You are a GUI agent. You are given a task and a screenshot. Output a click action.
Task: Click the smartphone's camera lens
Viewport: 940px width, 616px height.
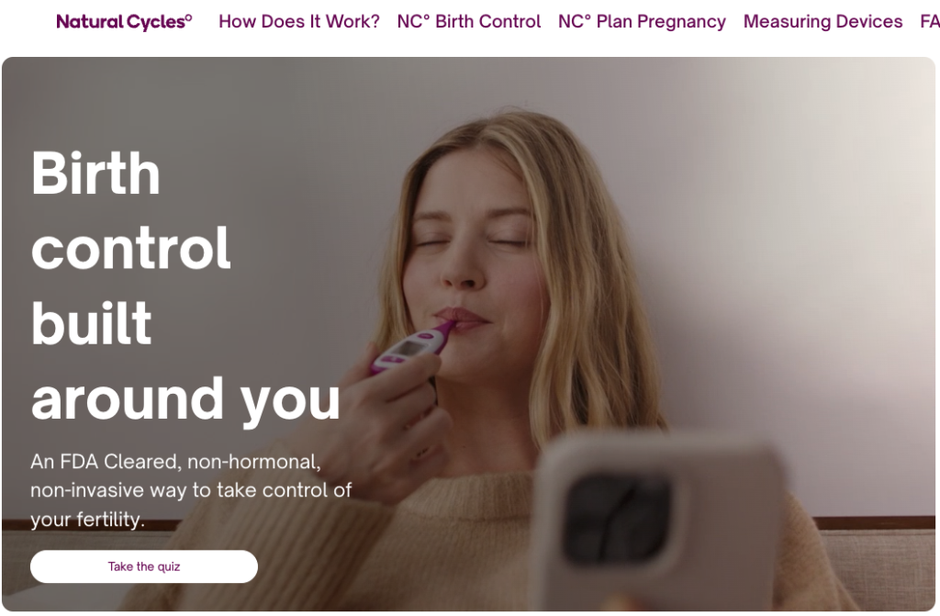618,517
